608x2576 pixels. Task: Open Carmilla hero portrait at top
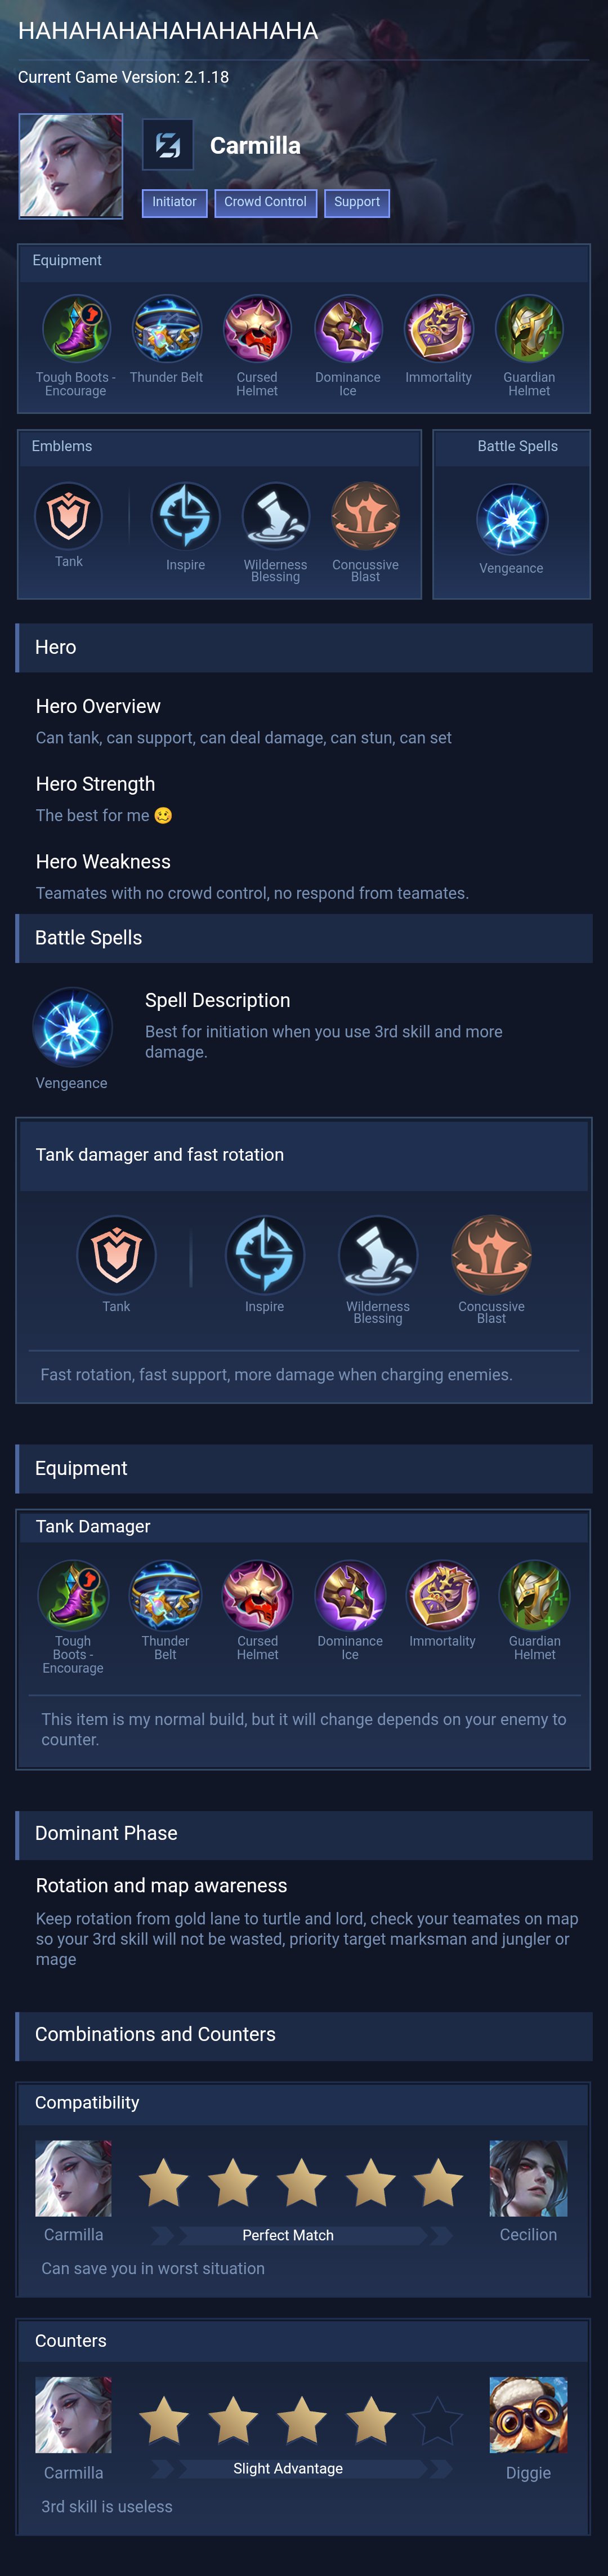click(x=71, y=166)
